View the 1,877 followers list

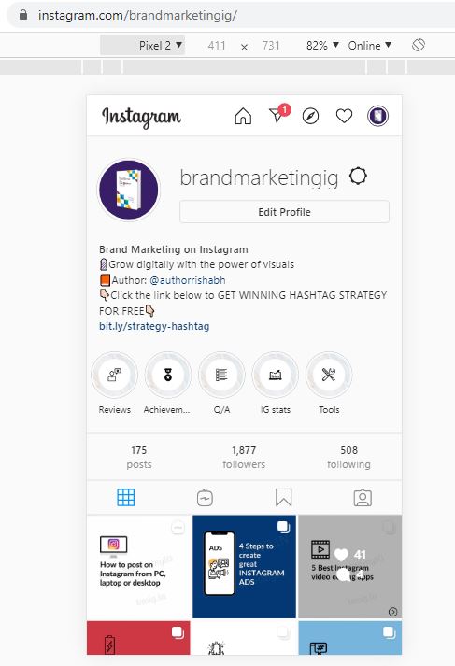click(x=244, y=457)
